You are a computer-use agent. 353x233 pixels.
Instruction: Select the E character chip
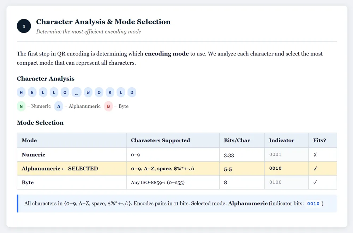coord(32,93)
